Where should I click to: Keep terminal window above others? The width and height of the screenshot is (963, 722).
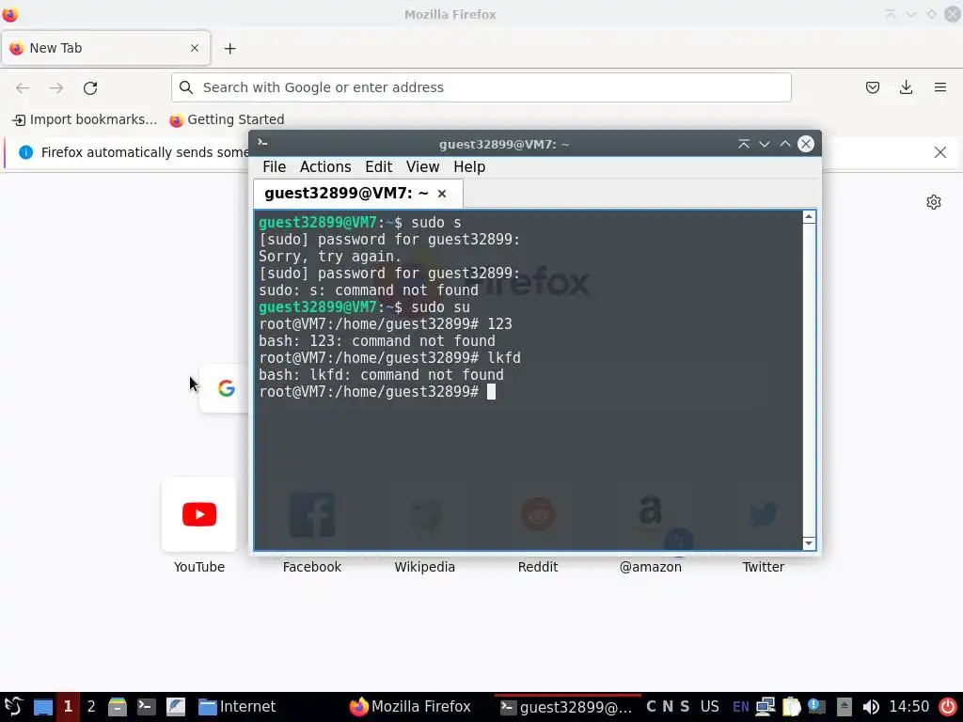click(743, 144)
